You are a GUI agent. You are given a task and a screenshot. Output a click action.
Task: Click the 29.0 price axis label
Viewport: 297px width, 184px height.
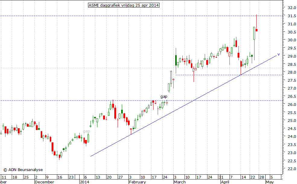click(292, 56)
